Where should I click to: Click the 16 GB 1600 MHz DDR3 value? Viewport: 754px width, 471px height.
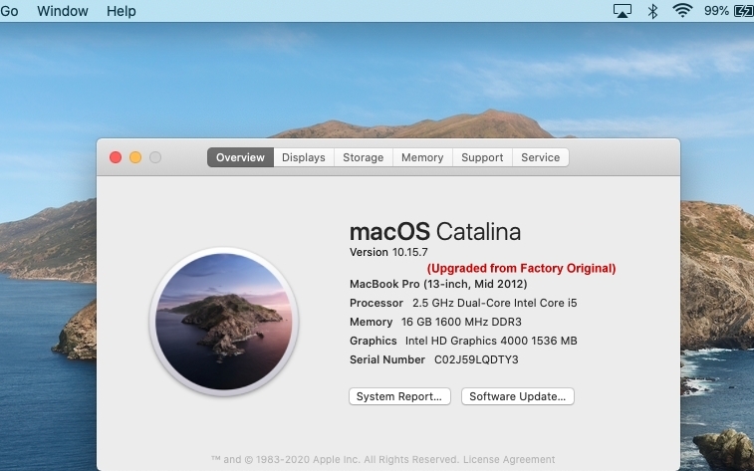click(x=461, y=322)
